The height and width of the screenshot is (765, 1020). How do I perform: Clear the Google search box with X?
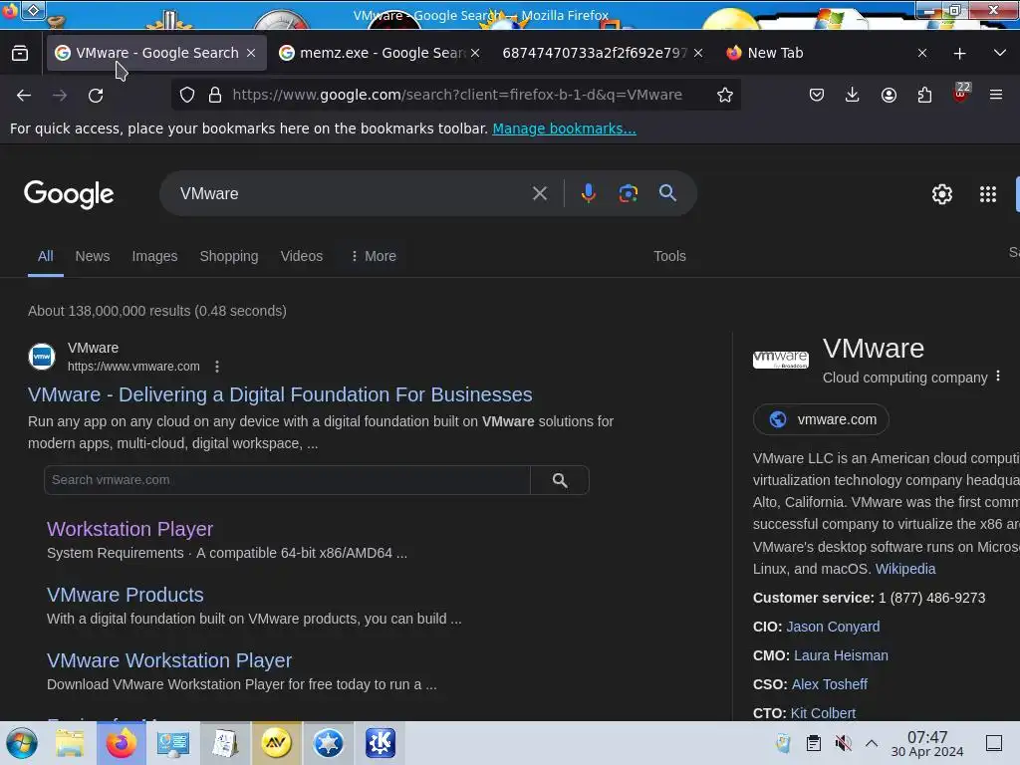[539, 193]
